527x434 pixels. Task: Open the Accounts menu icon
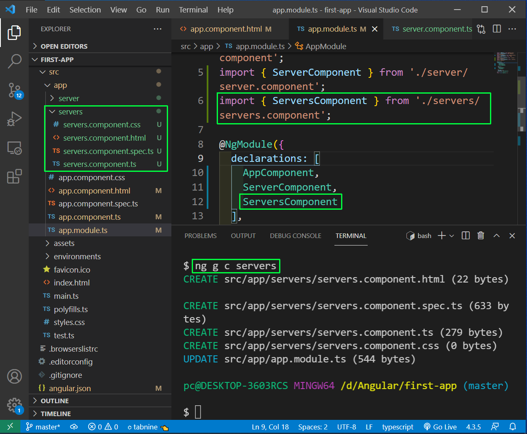click(x=14, y=376)
